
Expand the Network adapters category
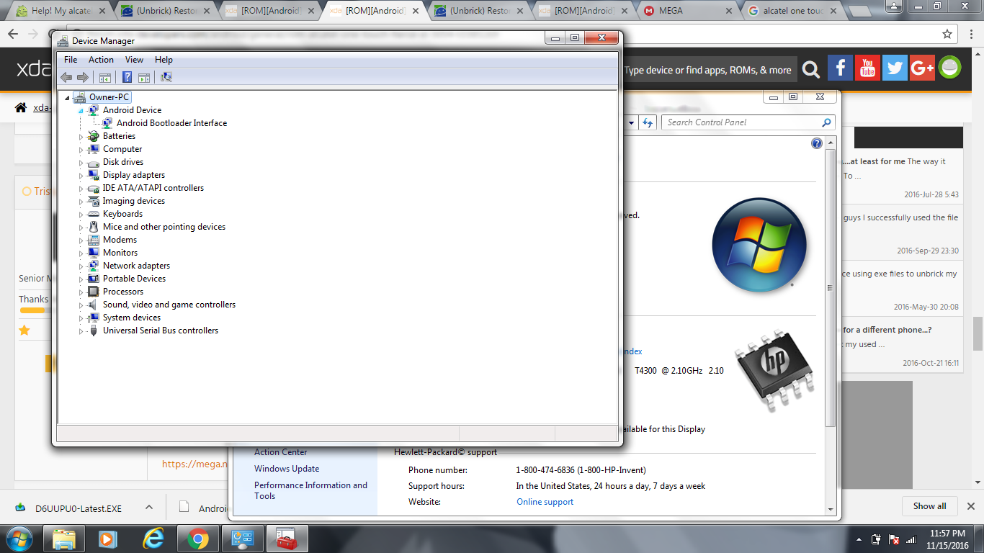[81, 266]
